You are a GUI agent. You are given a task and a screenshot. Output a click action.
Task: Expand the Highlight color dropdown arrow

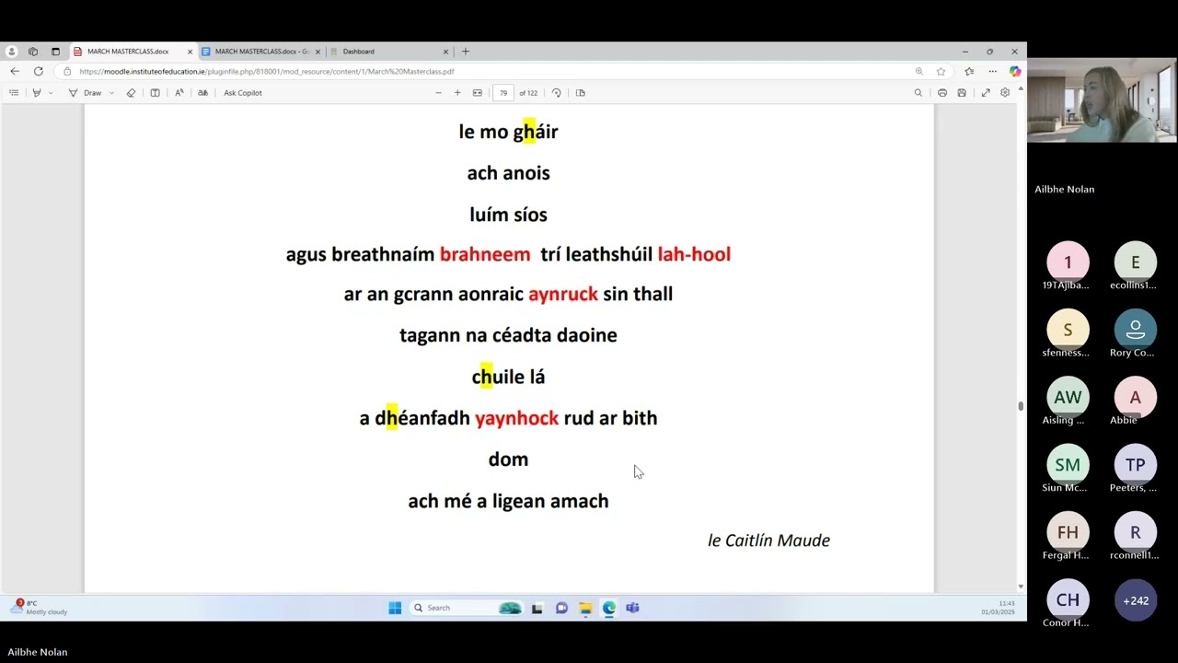(51, 93)
